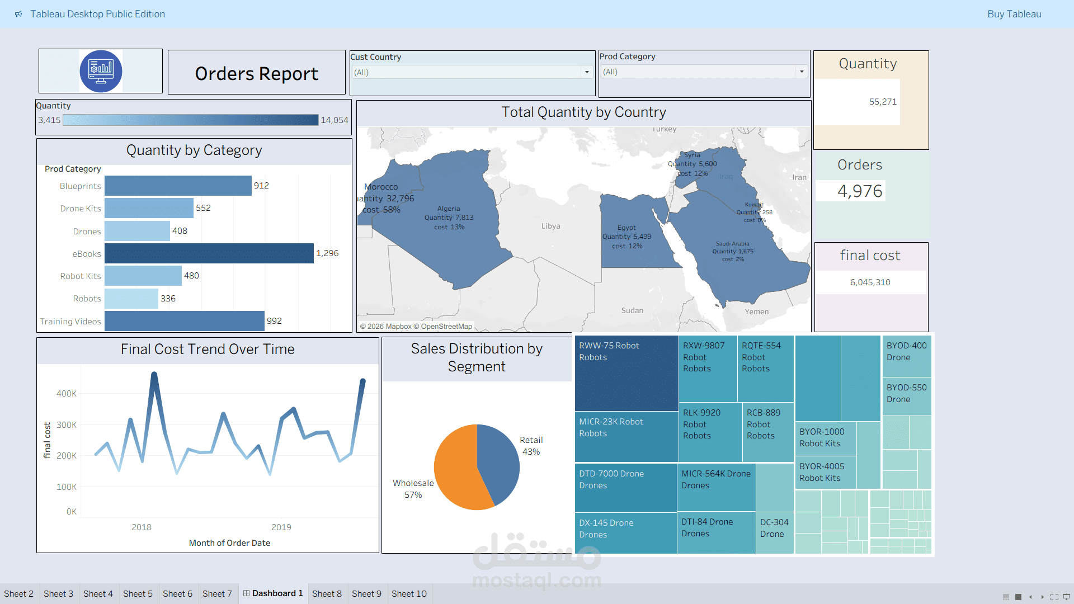Switch to the Sheet 2 tab
The height and width of the screenshot is (604, 1074).
pyautogui.click(x=20, y=593)
